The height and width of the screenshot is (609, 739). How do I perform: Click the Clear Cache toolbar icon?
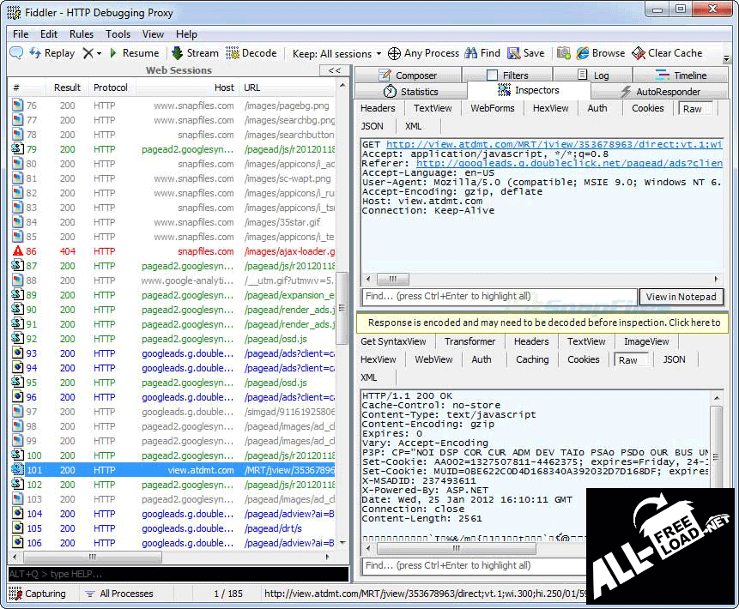(x=639, y=53)
